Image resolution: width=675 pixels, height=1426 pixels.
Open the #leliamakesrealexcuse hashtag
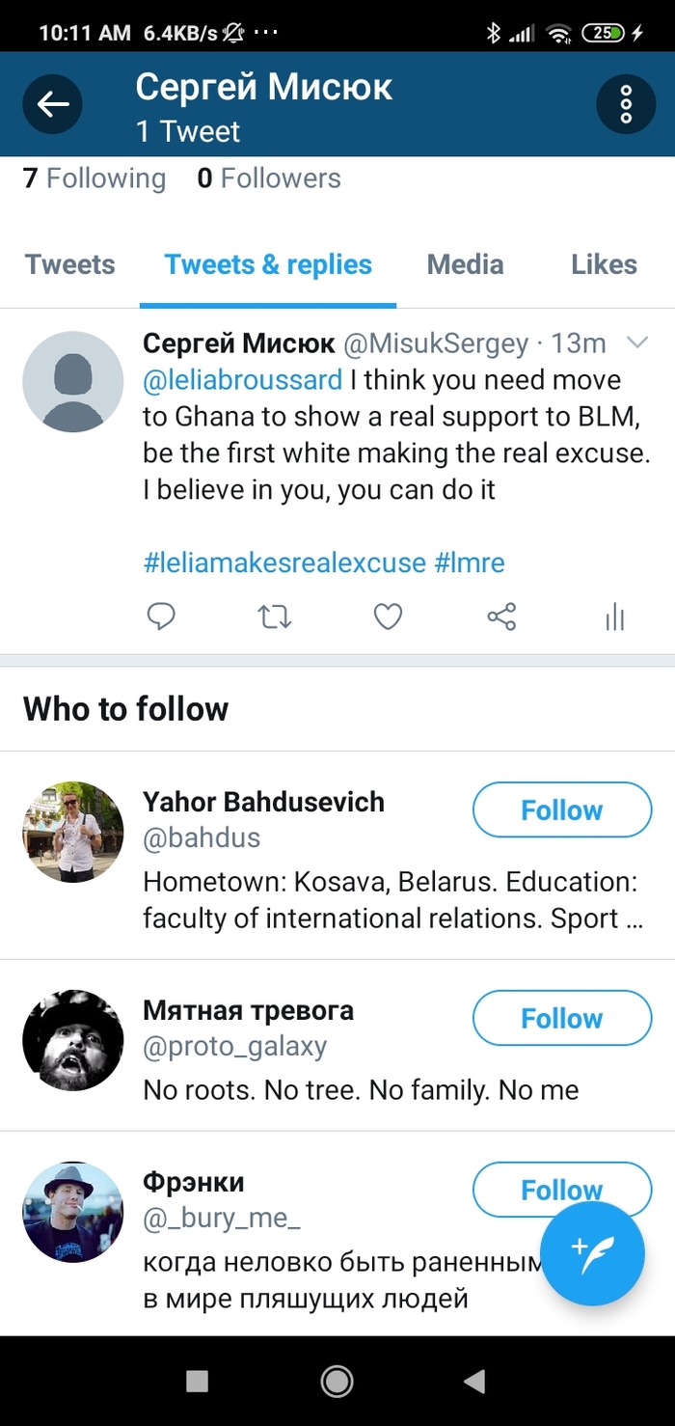coord(284,562)
